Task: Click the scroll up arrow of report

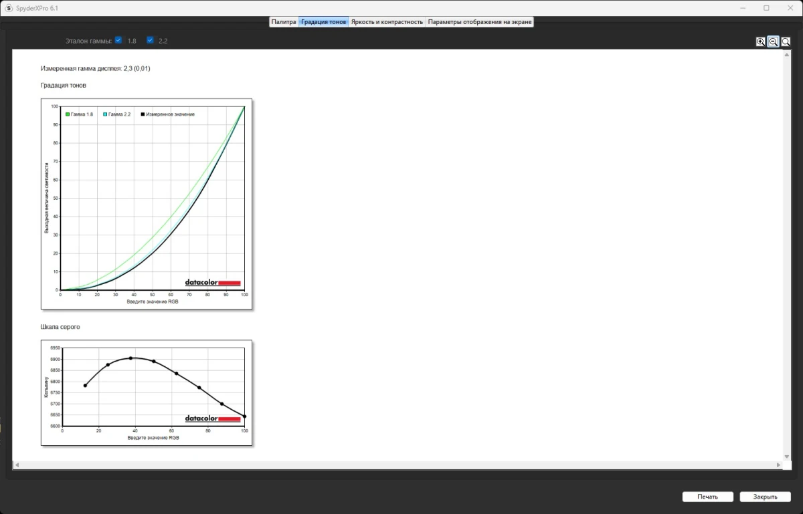Action: point(786,53)
